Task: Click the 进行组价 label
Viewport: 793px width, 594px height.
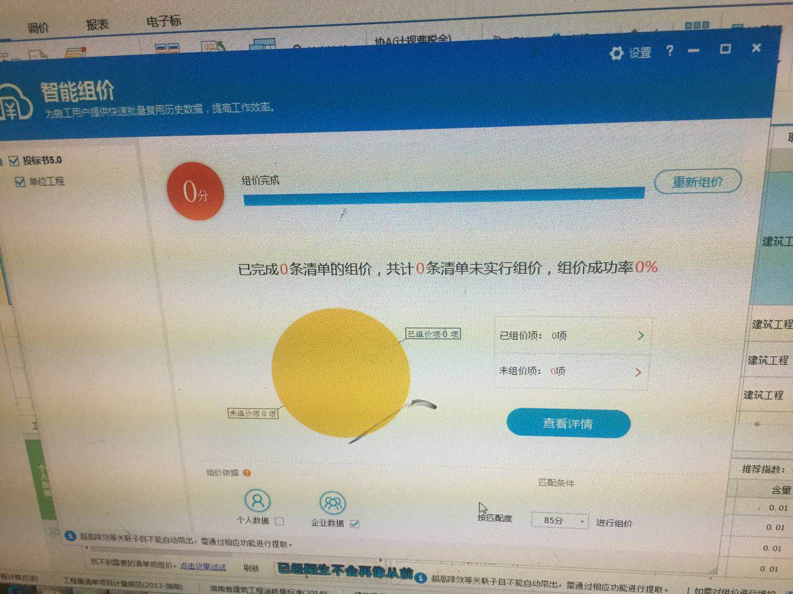Action: 614,522
